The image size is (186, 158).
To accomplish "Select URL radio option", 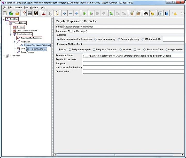I will click(x=135, y=50).
